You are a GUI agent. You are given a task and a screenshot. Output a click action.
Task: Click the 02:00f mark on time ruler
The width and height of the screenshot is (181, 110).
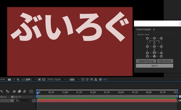pos(93,92)
